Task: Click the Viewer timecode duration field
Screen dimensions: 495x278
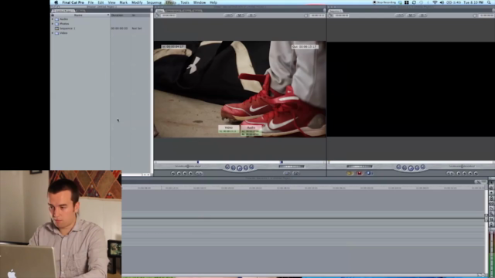Action: [x=169, y=15]
